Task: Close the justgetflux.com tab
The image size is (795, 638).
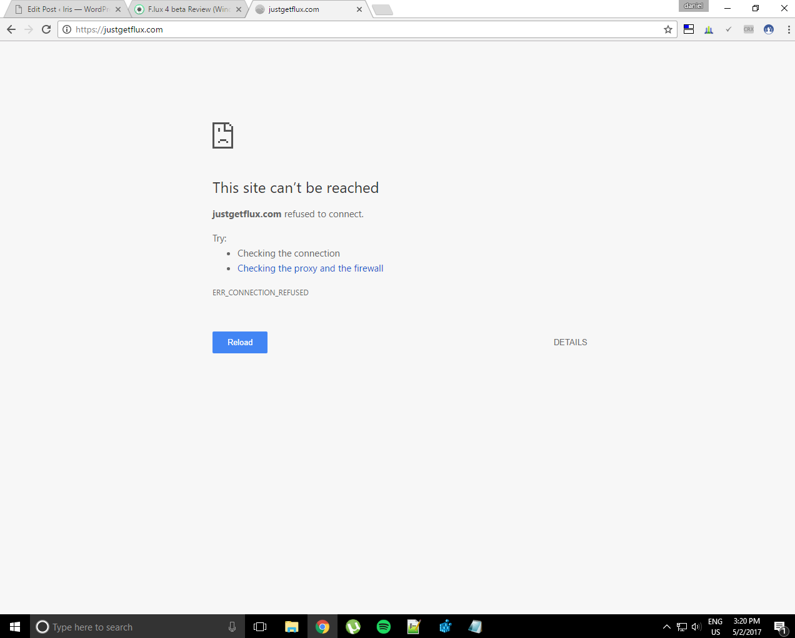Action: pyautogui.click(x=359, y=9)
